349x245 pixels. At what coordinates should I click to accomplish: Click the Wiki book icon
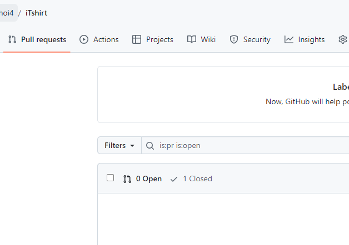pos(192,39)
